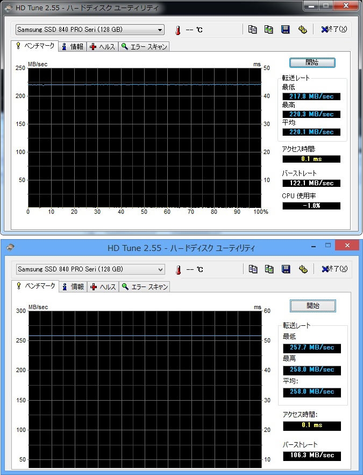Click 258.0 MB/sec average value under 平均
The image size is (363, 475).
[312, 392]
